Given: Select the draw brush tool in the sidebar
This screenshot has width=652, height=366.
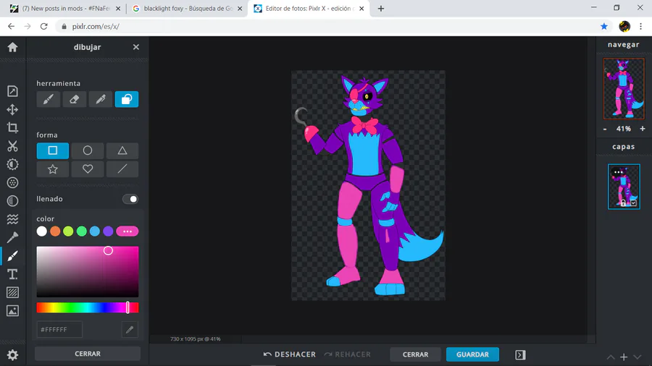Looking at the screenshot, I should click(12, 255).
